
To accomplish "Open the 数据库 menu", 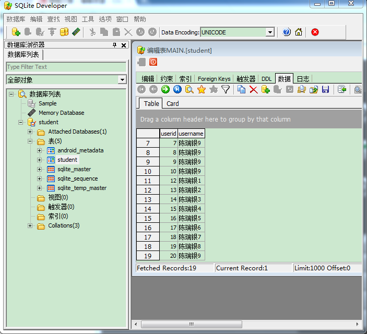I will (16, 19).
